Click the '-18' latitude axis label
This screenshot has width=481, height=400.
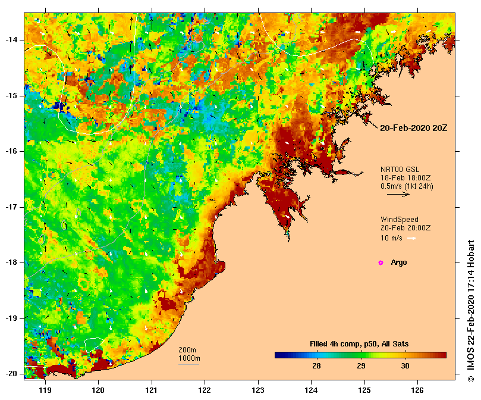pos(11,262)
